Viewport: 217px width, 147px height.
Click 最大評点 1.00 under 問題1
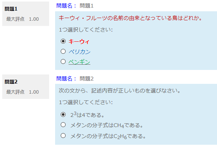pyautogui.click(x=22, y=19)
